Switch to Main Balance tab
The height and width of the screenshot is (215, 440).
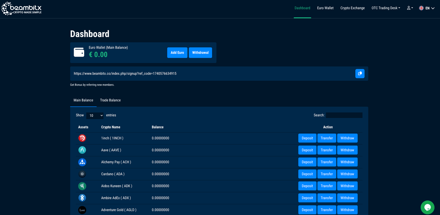83,100
